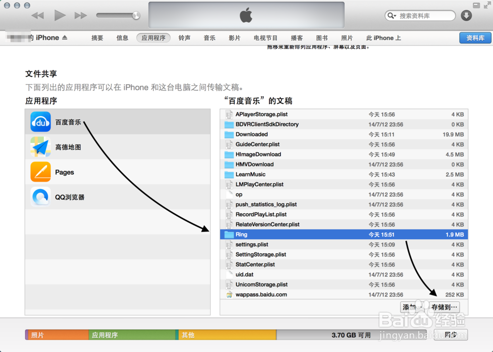This screenshot has height=352, width=493.
Task: Click the 应用程序 storage bar segment
Action: (x=132, y=335)
